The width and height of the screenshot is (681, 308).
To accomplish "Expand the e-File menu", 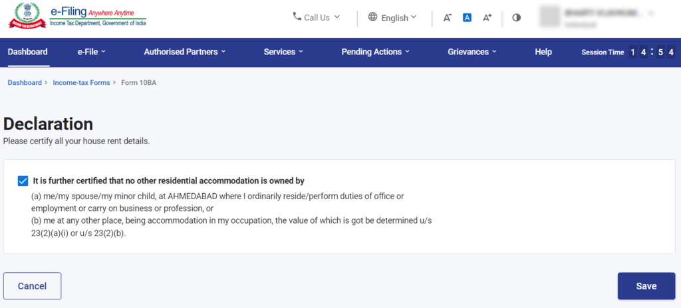I will point(92,52).
